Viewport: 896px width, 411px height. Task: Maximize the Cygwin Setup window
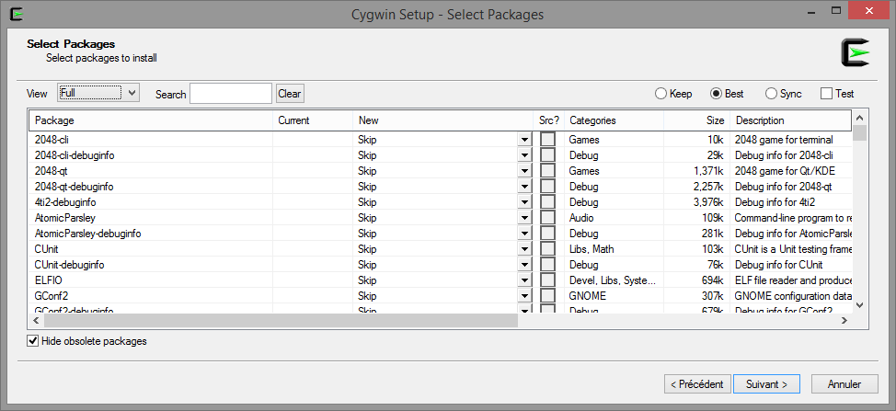[x=836, y=10]
